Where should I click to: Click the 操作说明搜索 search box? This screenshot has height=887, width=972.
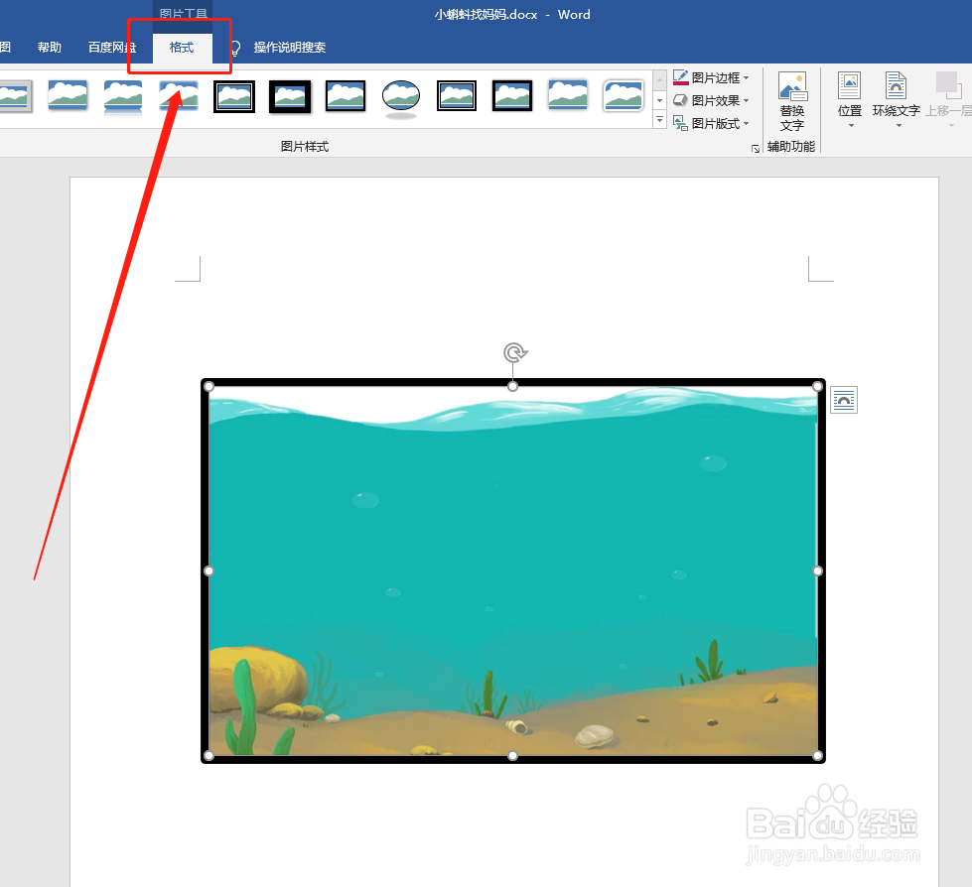coord(290,48)
